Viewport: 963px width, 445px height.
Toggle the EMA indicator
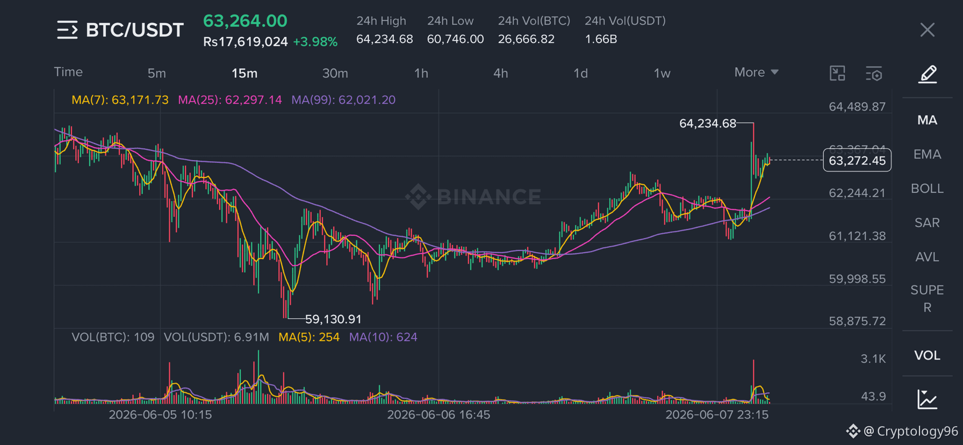(x=928, y=154)
